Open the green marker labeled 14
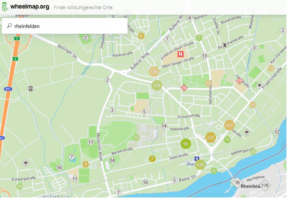 [19, 186]
